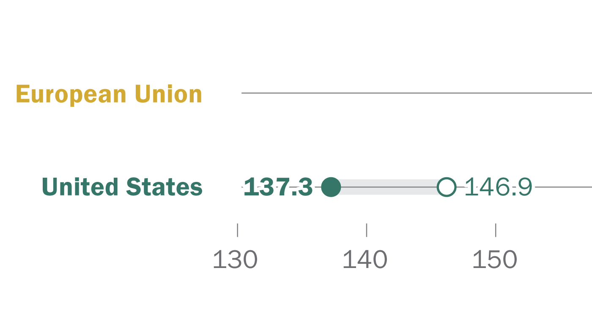Click the hollow circle marker at 146.9
Image resolution: width=592 pixels, height=333 pixels.
pos(447,187)
